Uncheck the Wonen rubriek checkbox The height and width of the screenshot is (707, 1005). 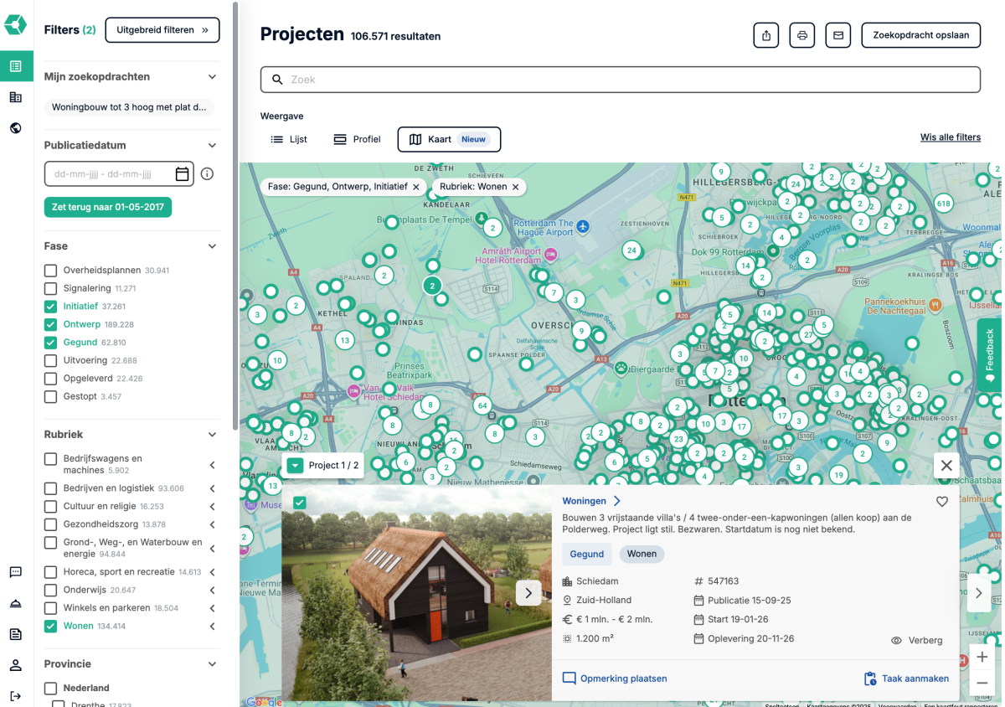(51, 626)
